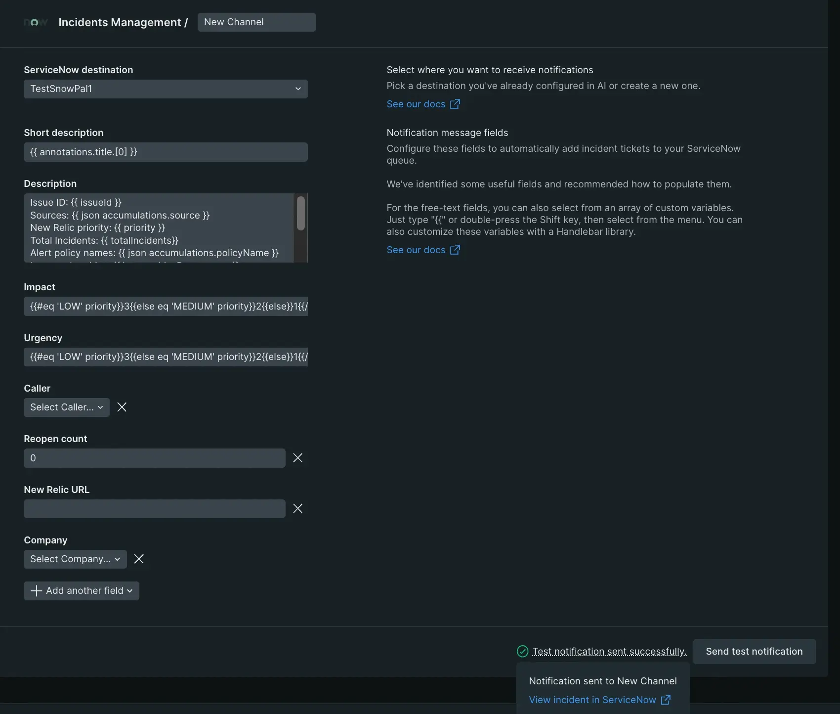Edit the New Channel name field
The height and width of the screenshot is (714, 840).
tap(256, 22)
